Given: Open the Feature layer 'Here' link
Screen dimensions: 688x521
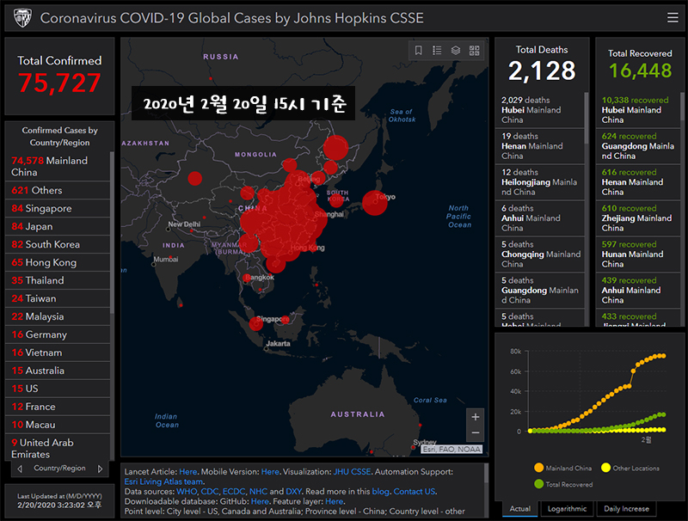Looking at the screenshot, I should tap(335, 501).
